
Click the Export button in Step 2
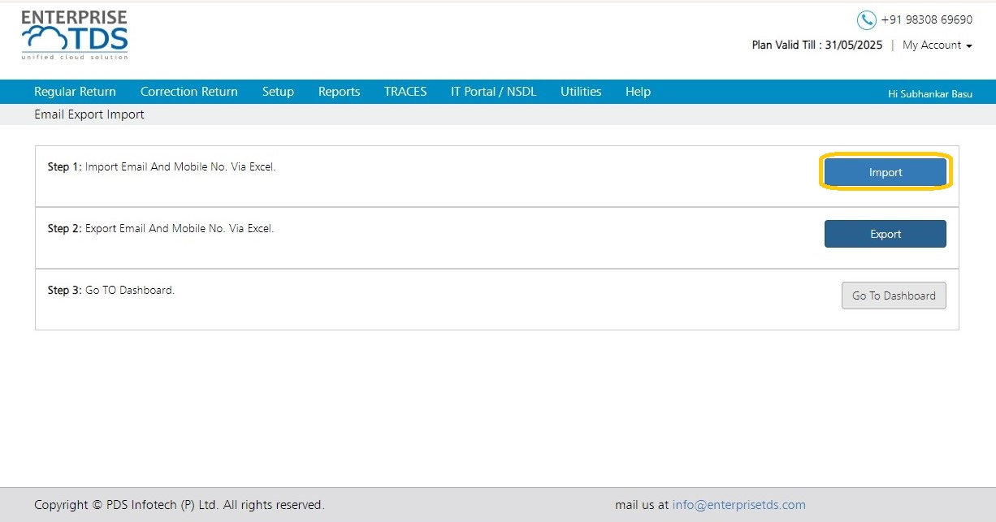pyautogui.click(x=886, y=234)
